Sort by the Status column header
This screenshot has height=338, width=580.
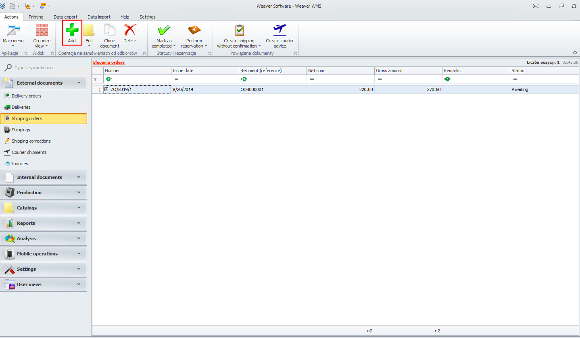pos(545,71)
